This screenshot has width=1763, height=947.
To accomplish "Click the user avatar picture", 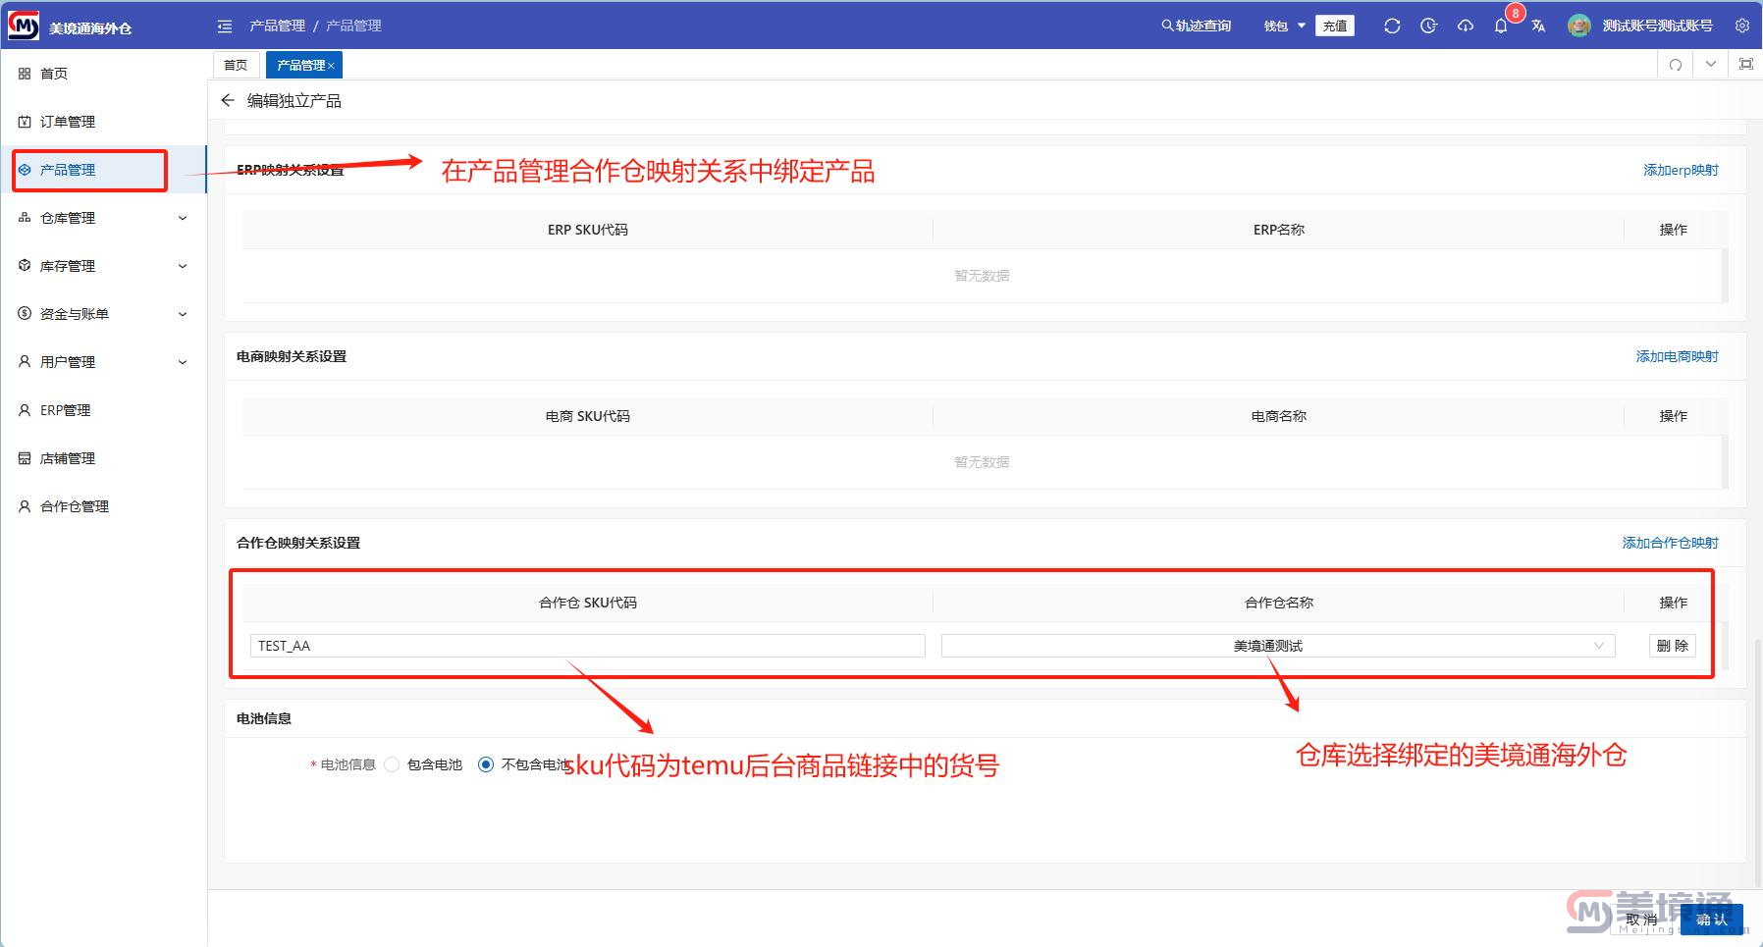I will 1579,26.
